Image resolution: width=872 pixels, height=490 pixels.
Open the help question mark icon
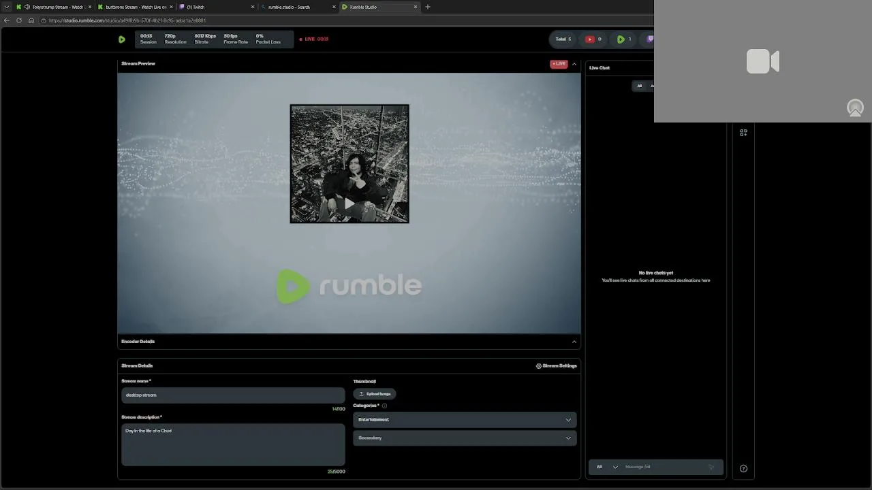click(743, 468)
